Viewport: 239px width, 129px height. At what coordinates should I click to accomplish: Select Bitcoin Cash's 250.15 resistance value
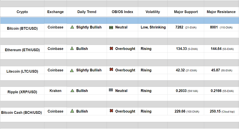coord(215,111)
